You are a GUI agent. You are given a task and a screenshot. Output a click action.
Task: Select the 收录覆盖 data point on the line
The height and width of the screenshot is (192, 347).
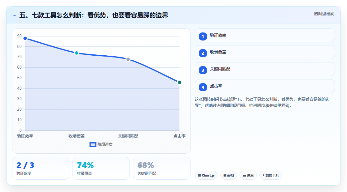click(x=77, y=53)
